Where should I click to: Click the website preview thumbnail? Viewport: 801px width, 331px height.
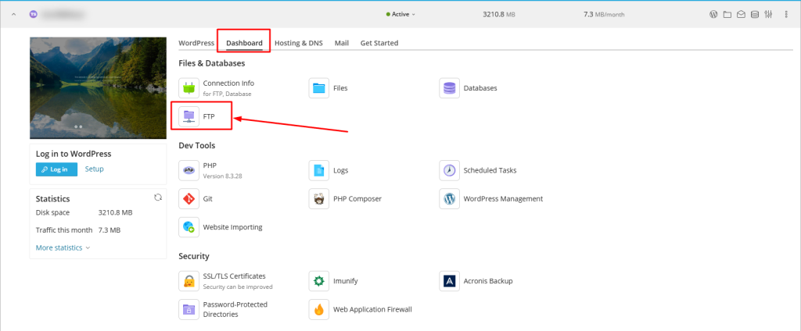pyautogui.click(x=98, y=87)
